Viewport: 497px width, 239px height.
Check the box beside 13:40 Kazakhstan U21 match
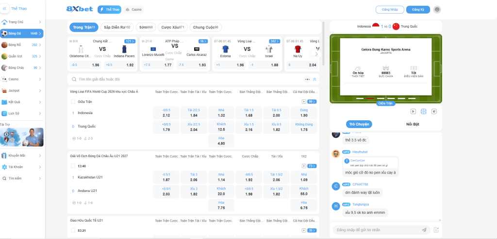73,166
